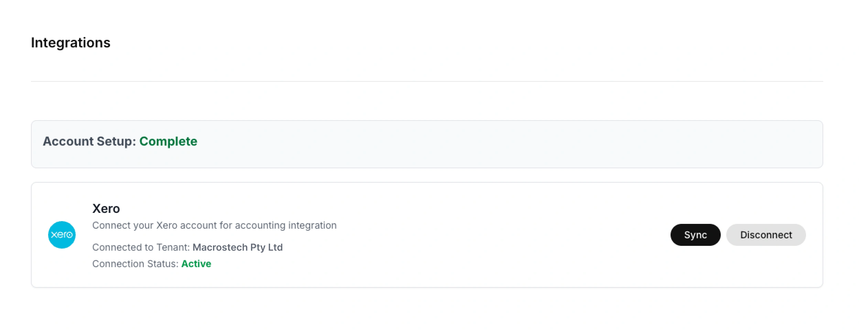Viewport: 859px width, 331px height.
Task: Click the tenant name Macrostech Pty Ltd
Action: click(238, 247)
